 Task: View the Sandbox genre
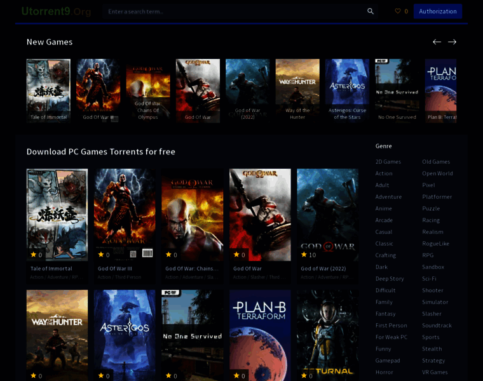click(x=433, y=267)
